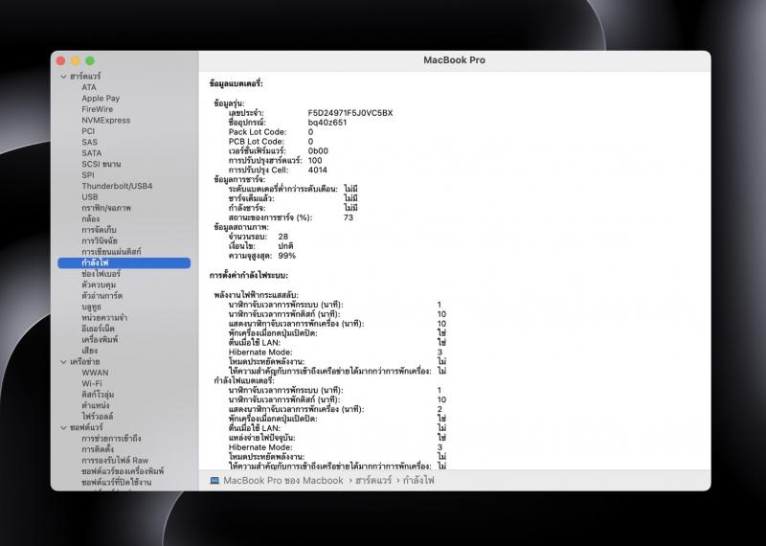Screen dimensions: 766x546
Task: Click the ข้อมูลแบตเตอรี่ heading
Action: tap(236, 84)
